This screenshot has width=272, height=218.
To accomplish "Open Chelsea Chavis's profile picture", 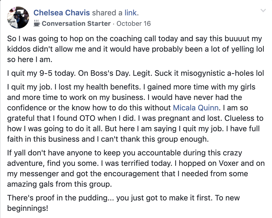I will (x=18, y=17).
